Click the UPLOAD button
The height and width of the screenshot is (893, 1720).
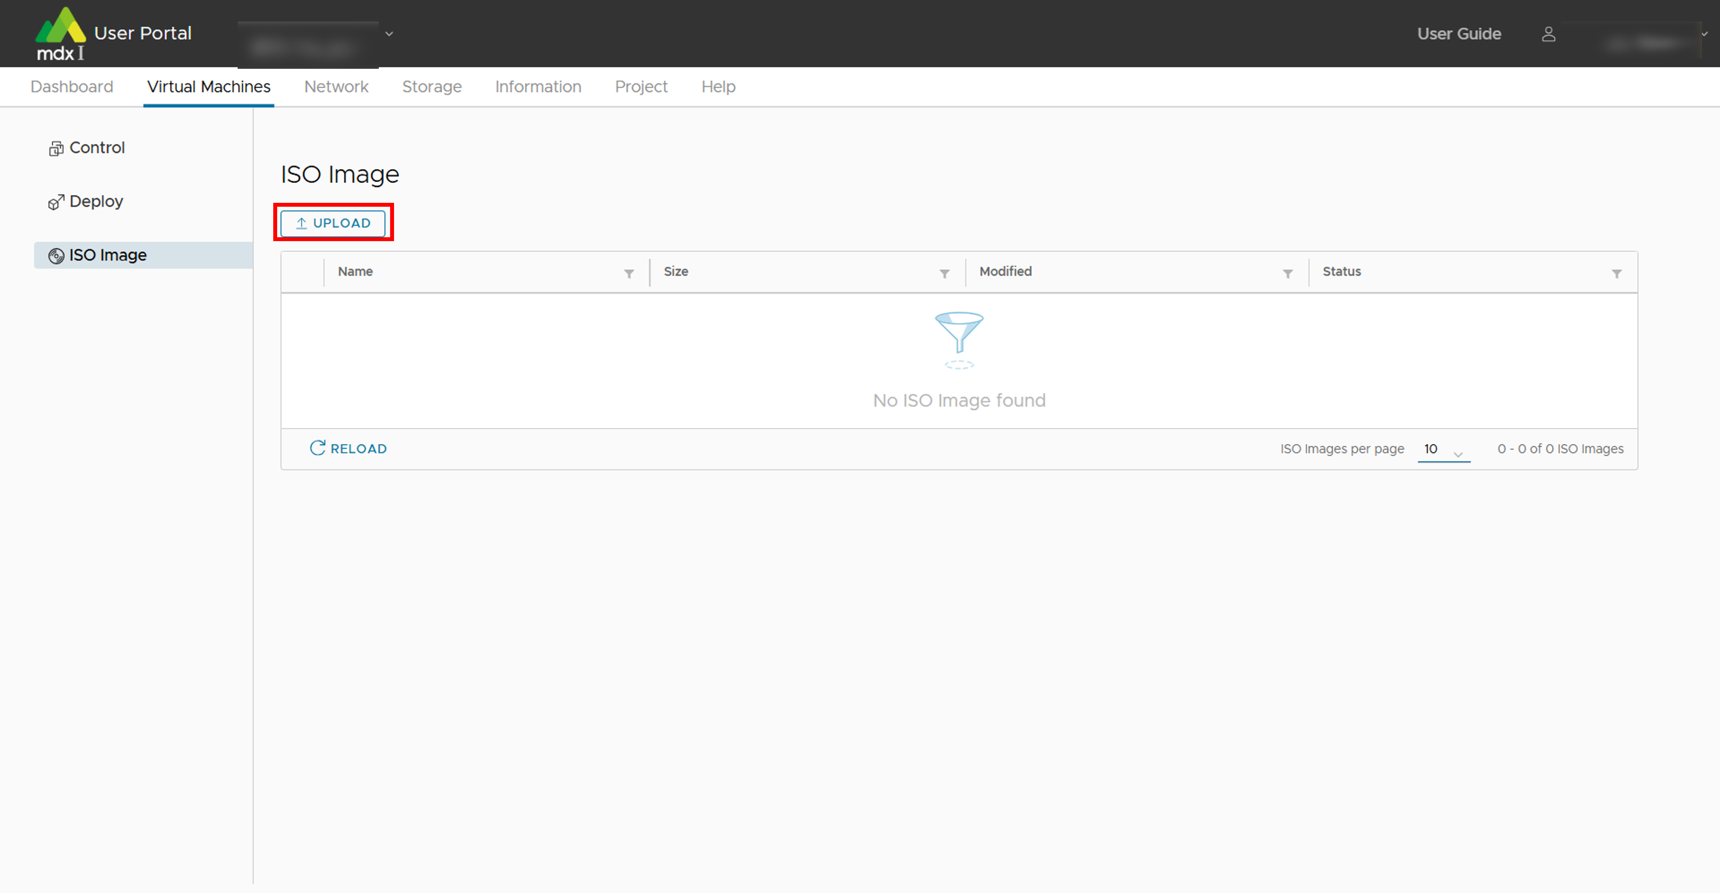pos(333,223)
